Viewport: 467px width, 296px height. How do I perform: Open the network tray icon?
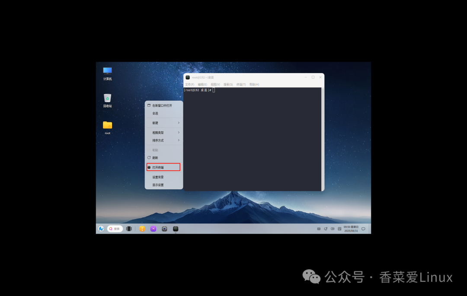point(326,229)
